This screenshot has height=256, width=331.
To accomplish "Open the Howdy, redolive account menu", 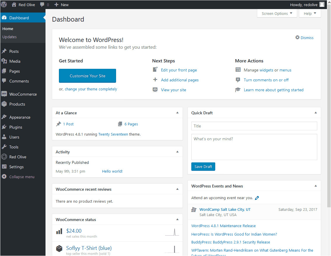I will (307, 5).
